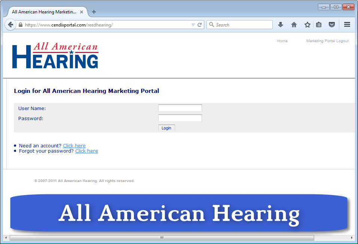358x244 pixels.
Task: Show bookmarks list icon
Action: click(x=319, y=25)
